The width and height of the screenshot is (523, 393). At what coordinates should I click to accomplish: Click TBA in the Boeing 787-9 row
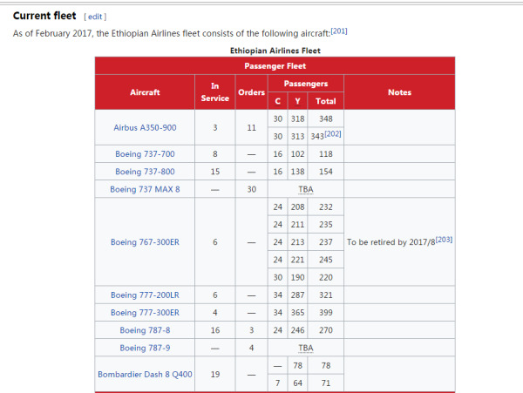306,348
